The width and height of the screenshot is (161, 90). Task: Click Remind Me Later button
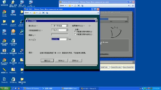click(x=116, y=67)
